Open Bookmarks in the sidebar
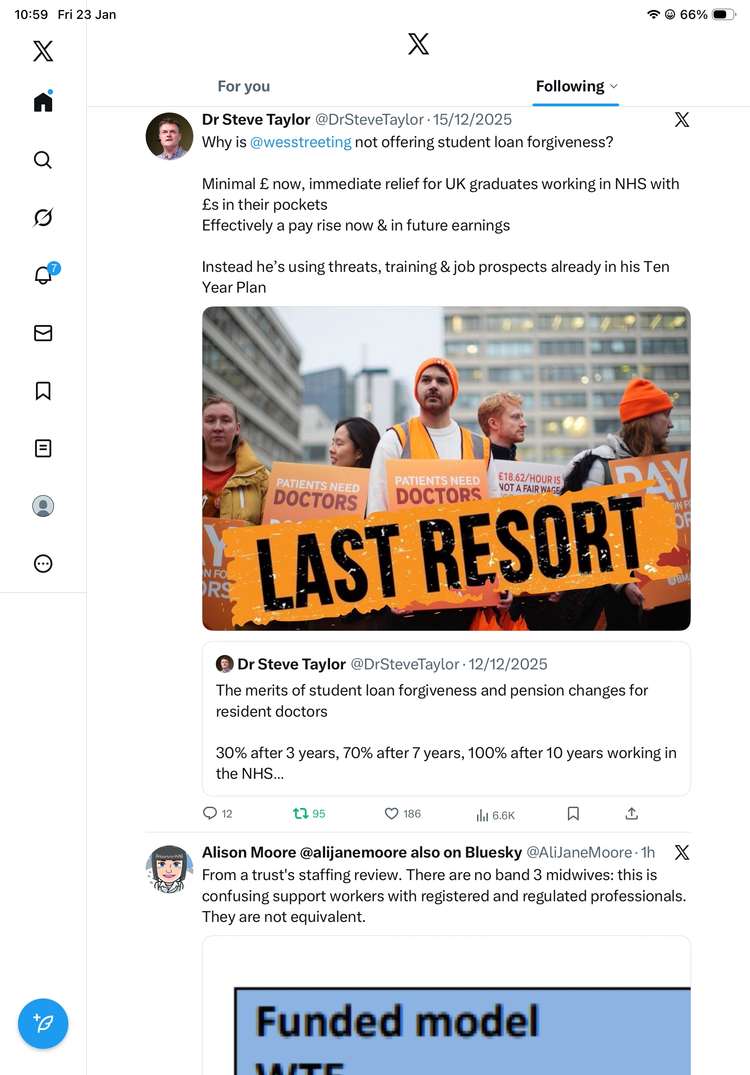The height and width of the screenshot is (1075, 750). 43,391
